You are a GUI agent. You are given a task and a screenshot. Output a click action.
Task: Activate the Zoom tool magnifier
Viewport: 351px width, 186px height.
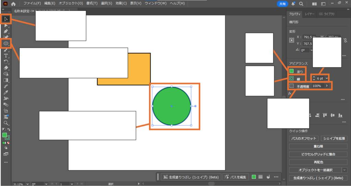click(x=6, y=123)
